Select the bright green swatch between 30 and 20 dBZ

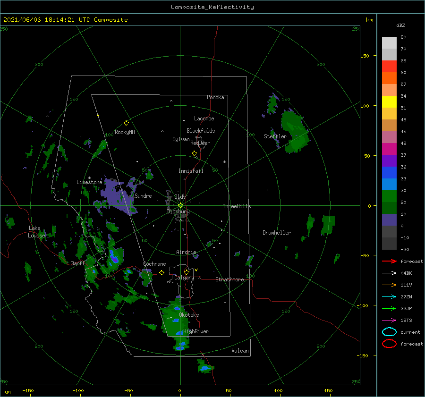tap(389, 196)
